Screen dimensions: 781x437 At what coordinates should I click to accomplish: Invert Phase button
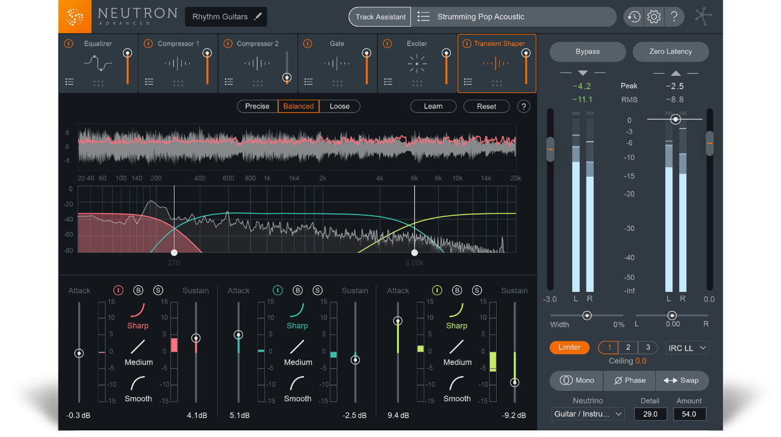pos(630,380)
